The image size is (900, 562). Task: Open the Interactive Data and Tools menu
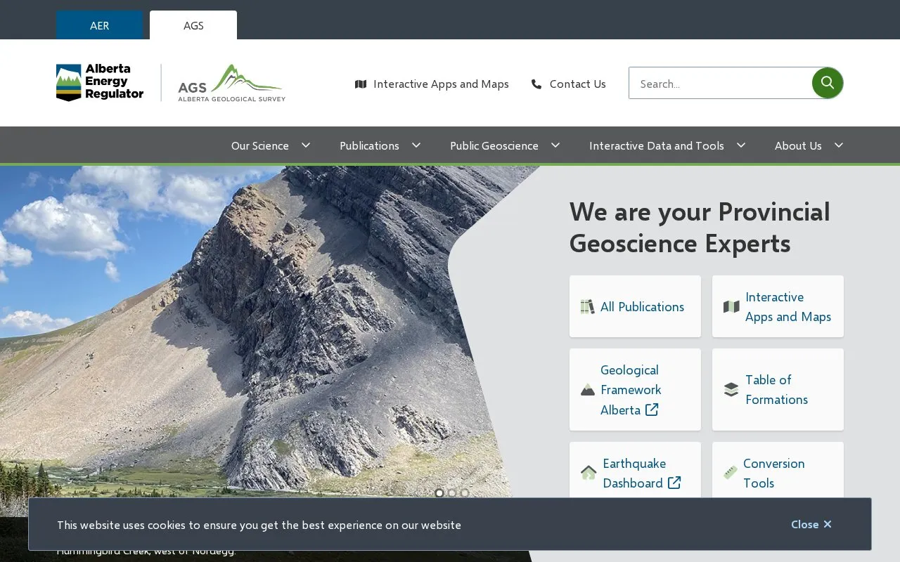coord(657,145)
